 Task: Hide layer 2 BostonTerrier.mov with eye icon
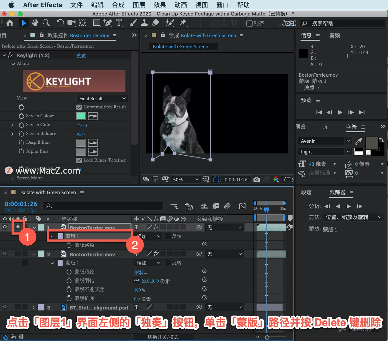click(5, 254)
